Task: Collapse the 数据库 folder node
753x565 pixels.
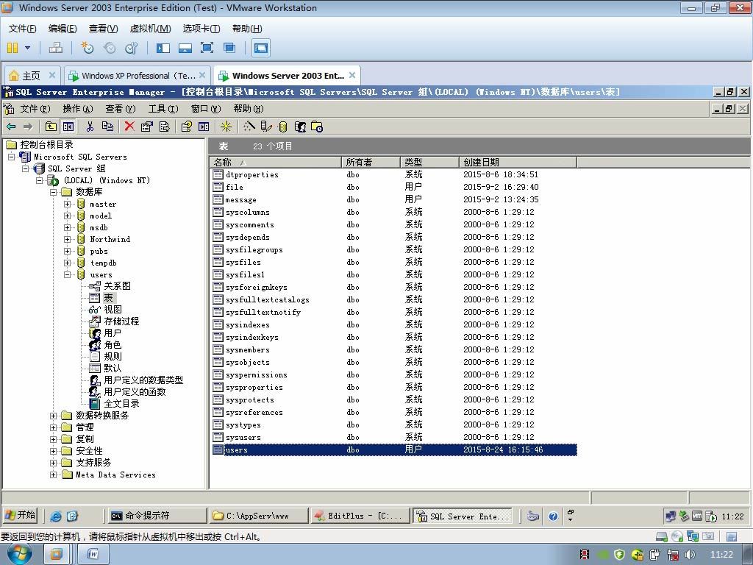Action: [54, 192]
